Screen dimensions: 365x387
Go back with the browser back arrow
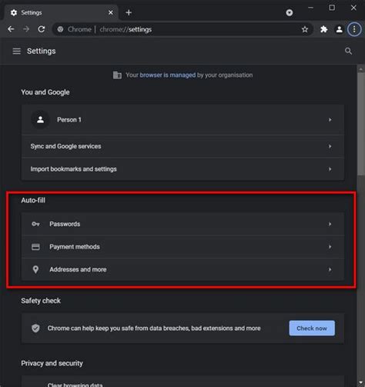point(11,29)
